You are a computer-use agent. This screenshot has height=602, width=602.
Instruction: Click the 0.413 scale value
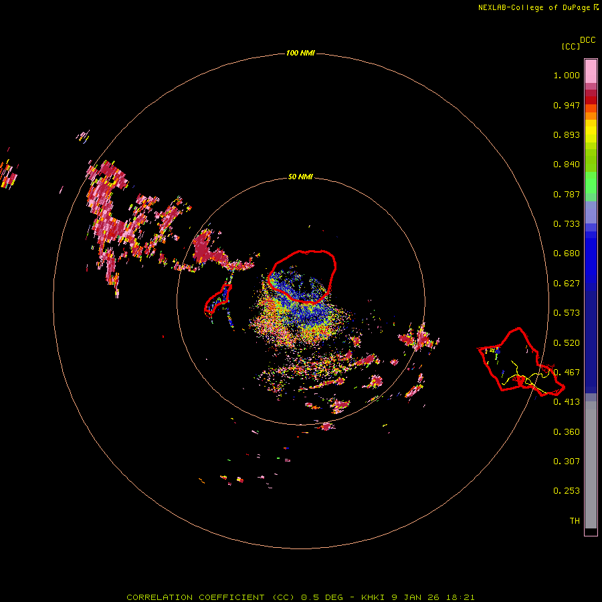(567, 402)
